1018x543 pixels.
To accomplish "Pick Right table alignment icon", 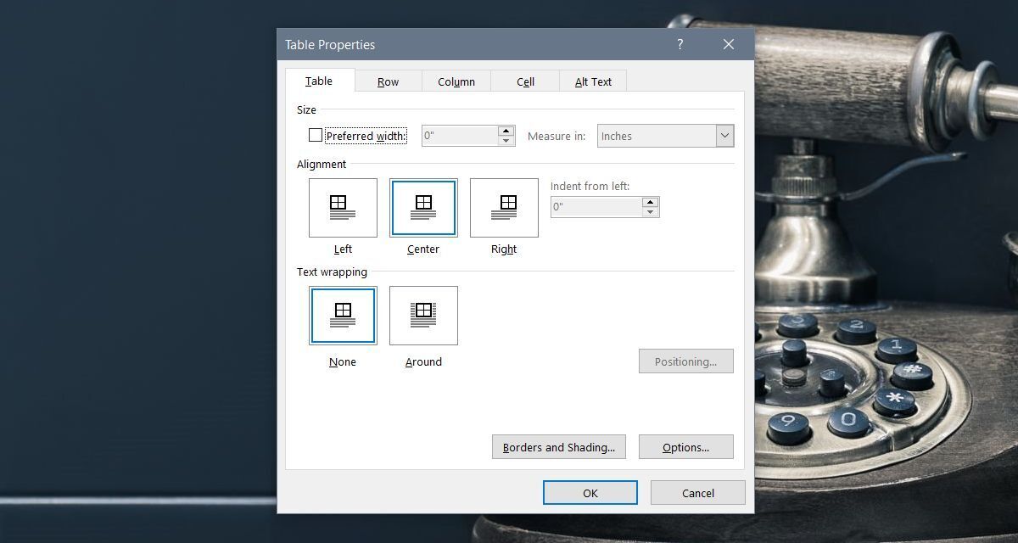I will click(x=504, y=208).
